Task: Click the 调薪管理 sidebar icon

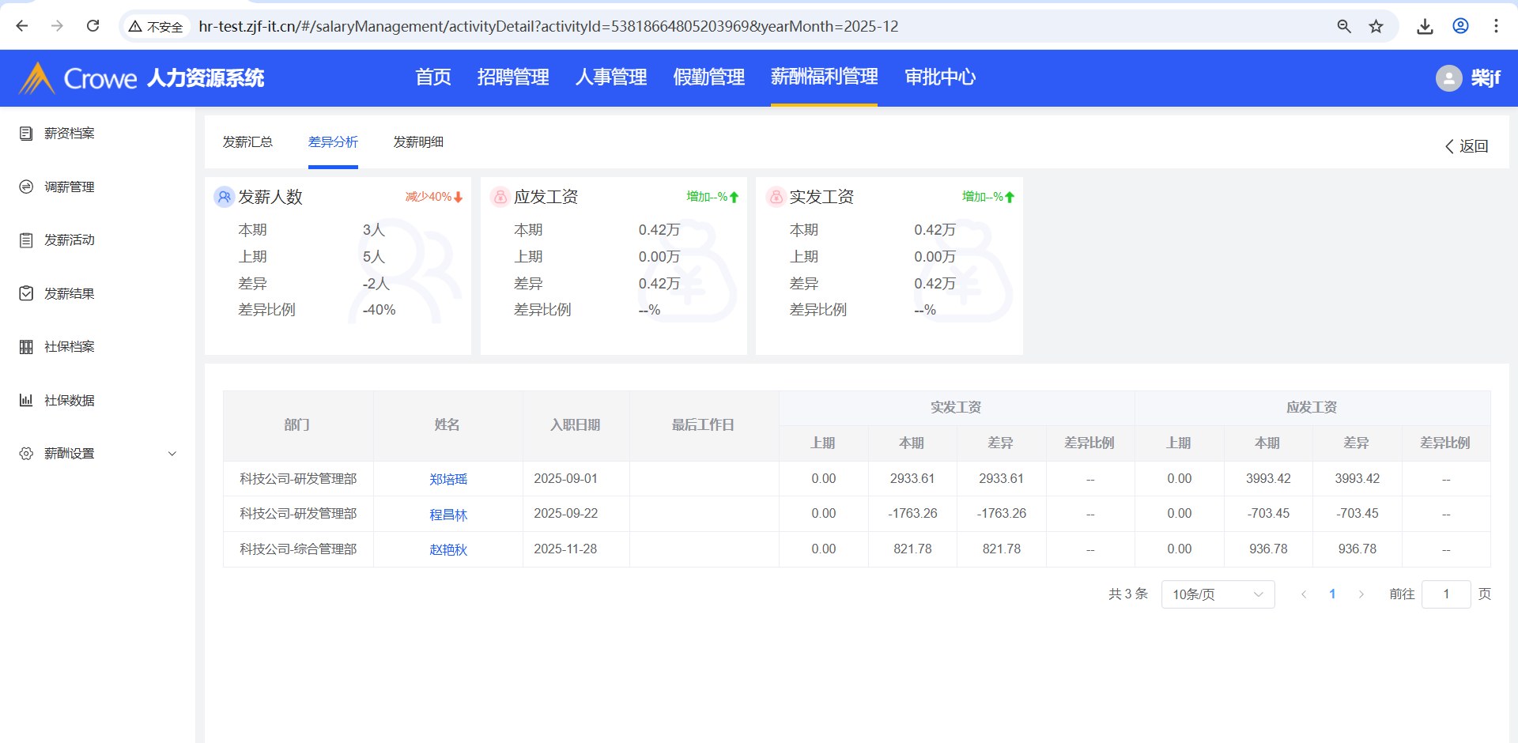Action: [x=26, y=187]
